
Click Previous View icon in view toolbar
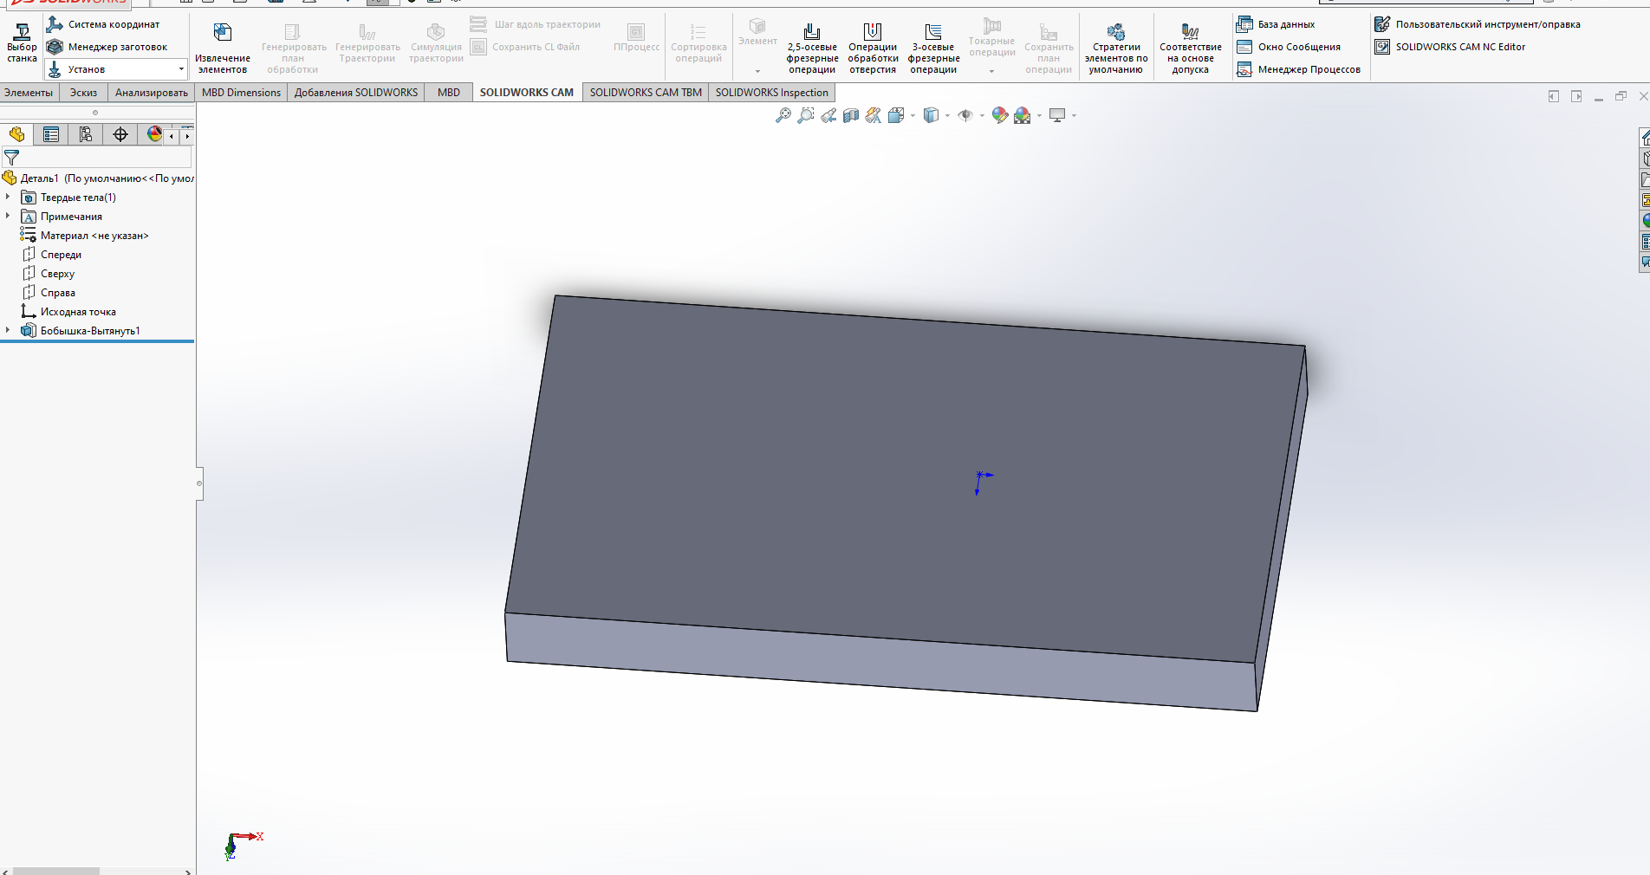click(828, 115)
